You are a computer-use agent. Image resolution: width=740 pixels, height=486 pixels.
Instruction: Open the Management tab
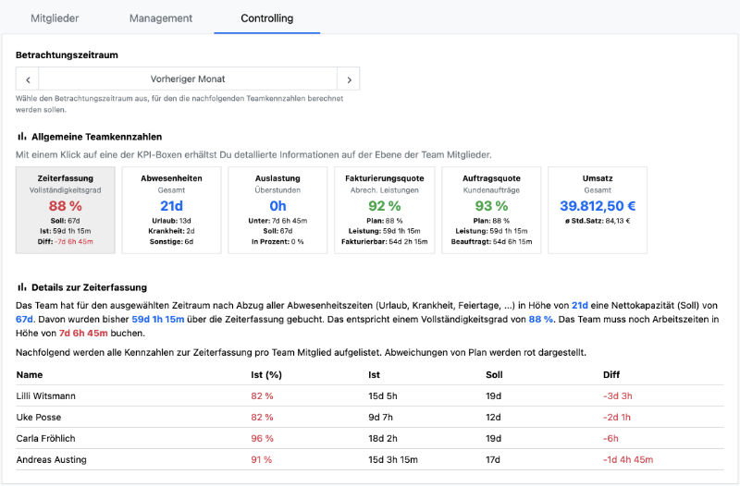(x=161, y=18)
